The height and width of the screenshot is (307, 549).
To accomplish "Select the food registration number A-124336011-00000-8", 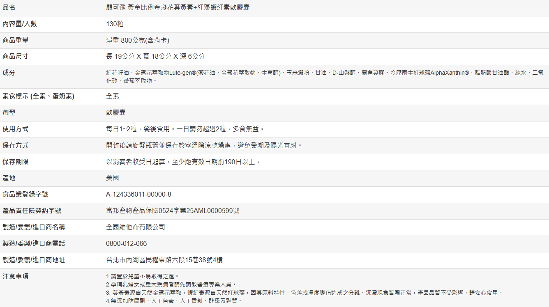I will [138, 194].
